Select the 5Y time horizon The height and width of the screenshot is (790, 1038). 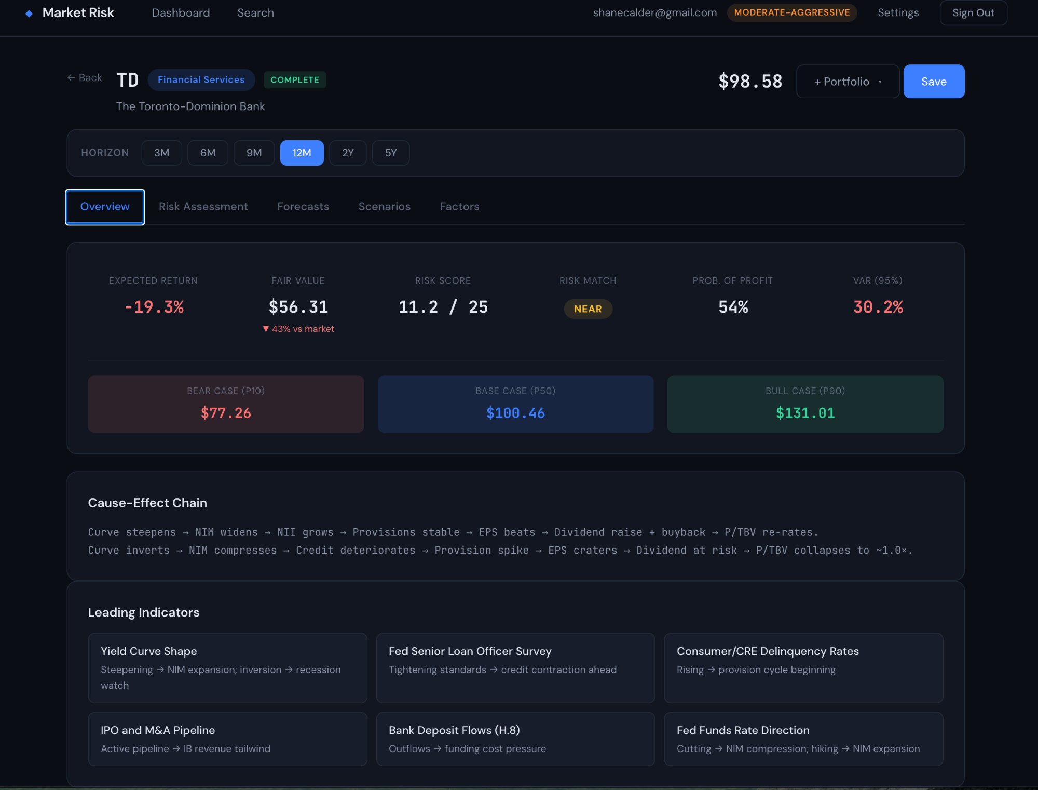click(391, 153)
